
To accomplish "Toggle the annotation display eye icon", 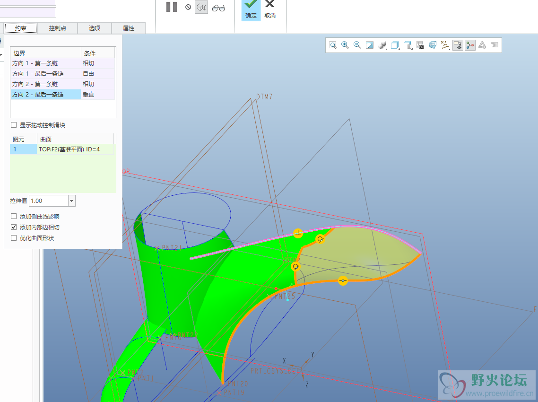I will tap(458, 45).
